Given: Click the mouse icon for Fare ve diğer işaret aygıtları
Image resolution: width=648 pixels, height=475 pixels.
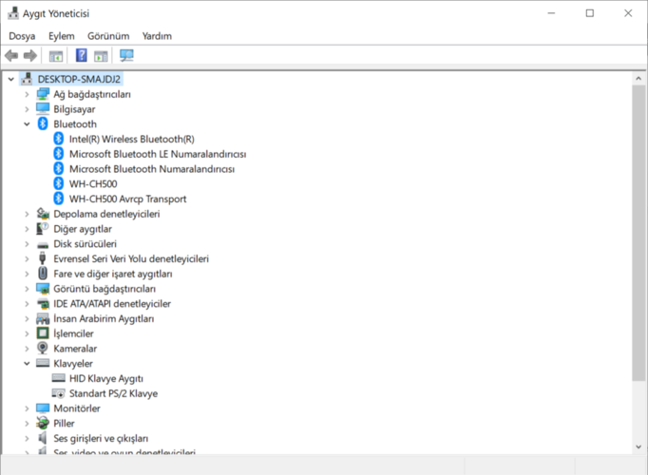Looking at the screenshot, I should point(42,274).
